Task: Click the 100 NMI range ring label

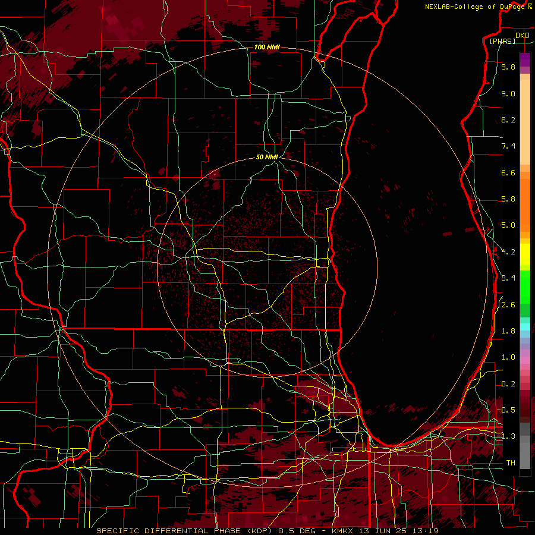Action: [x=267, y=47]
